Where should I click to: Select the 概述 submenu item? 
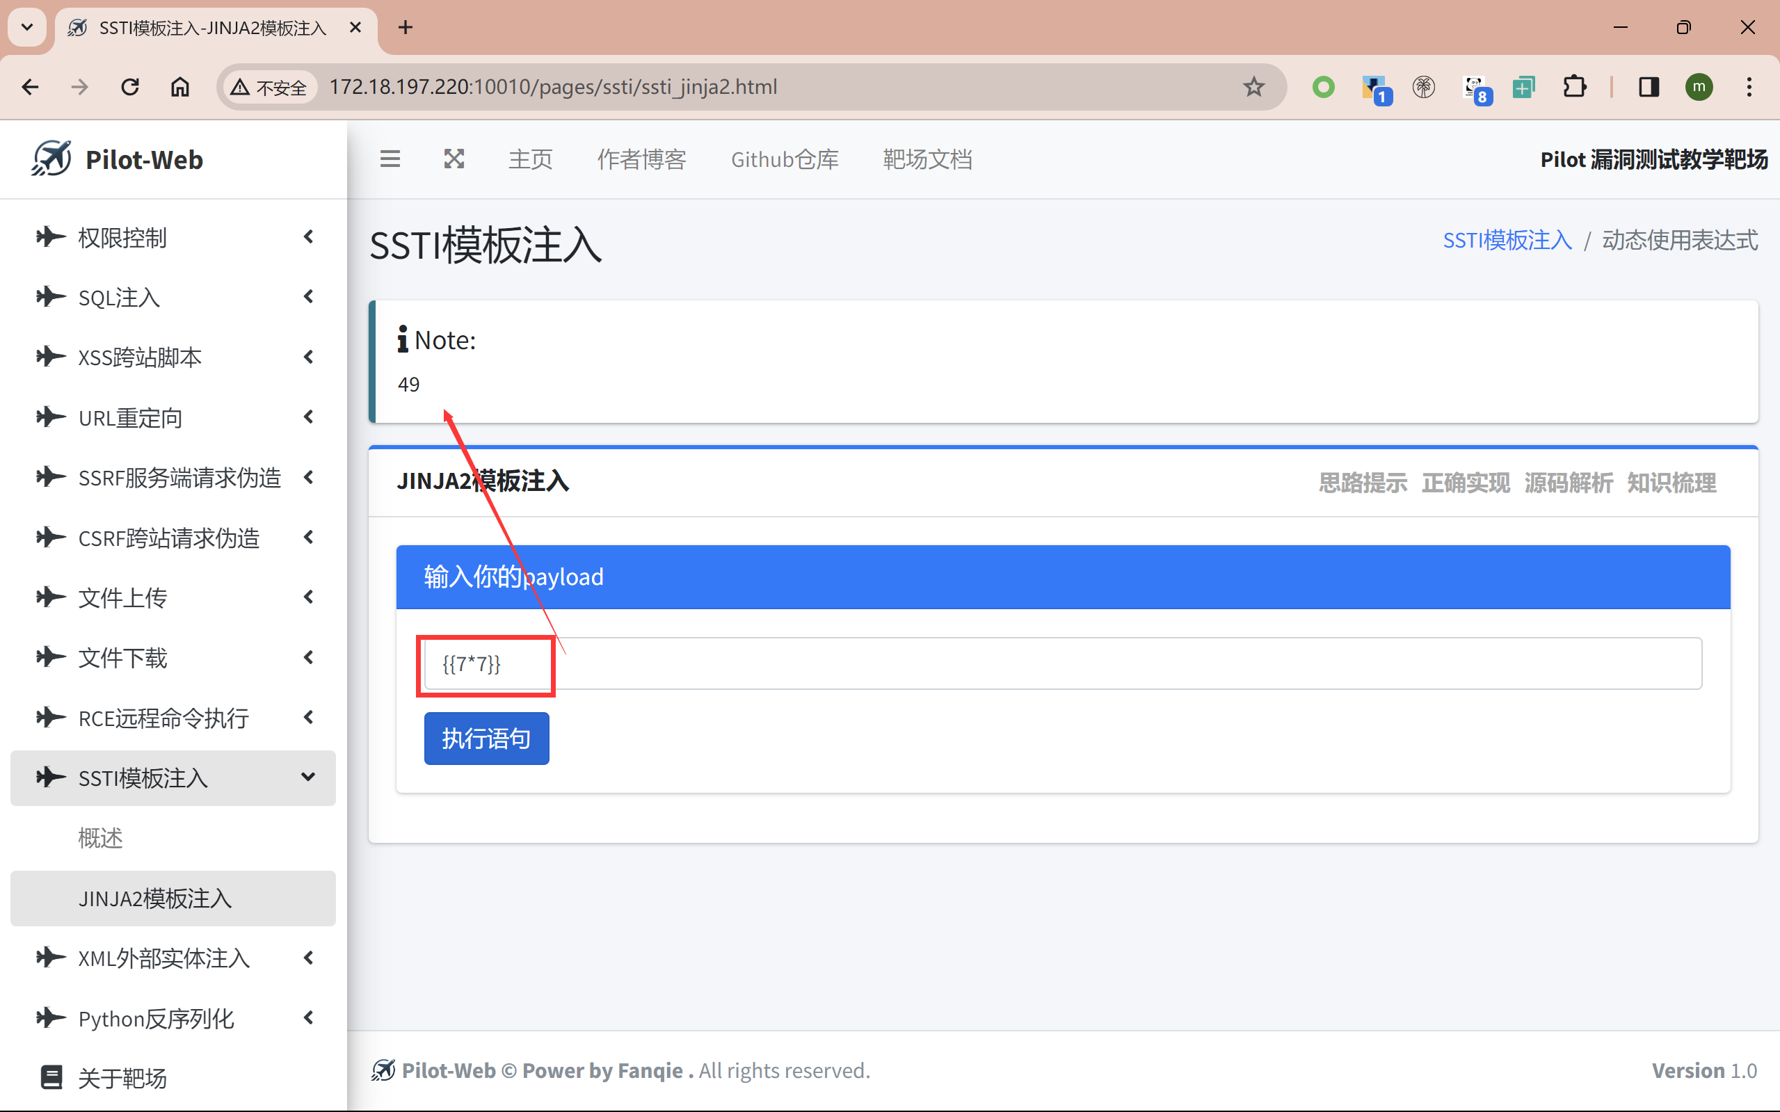coord(173,838)
